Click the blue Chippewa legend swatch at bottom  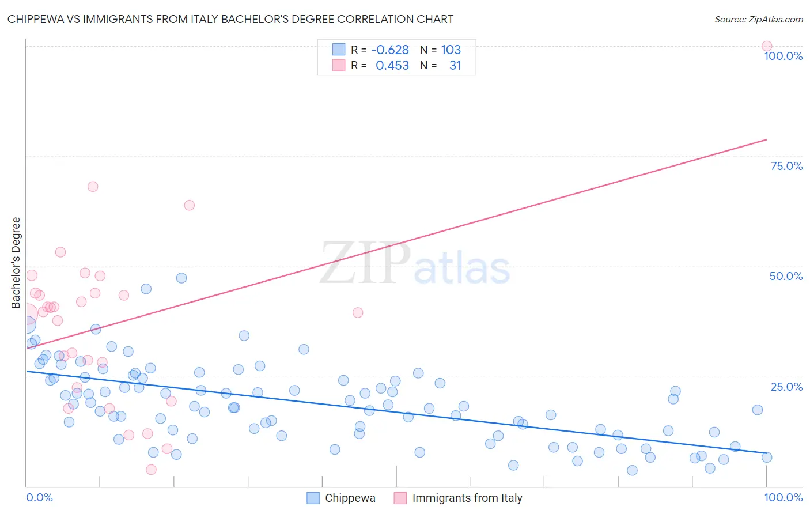[x=313, y=498]
